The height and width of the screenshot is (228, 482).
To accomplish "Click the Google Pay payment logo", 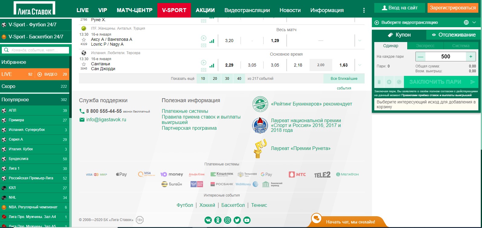I will click(266, 174).
